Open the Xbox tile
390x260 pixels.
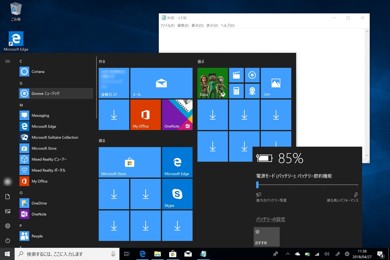[x=213, y=83]
